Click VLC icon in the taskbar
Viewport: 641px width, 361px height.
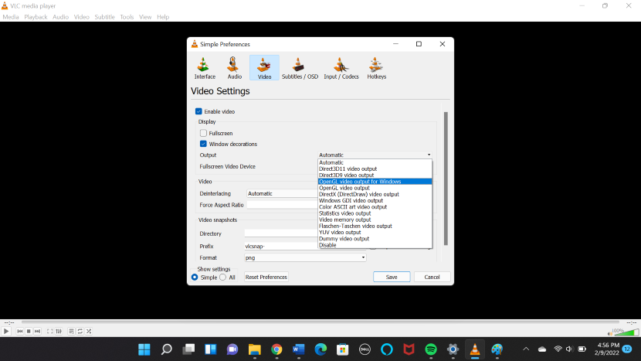475,349
